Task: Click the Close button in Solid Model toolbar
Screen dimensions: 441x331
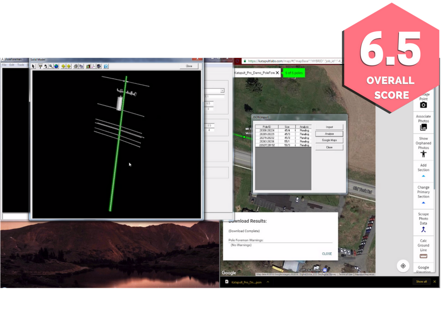Action: coord(189,66)
